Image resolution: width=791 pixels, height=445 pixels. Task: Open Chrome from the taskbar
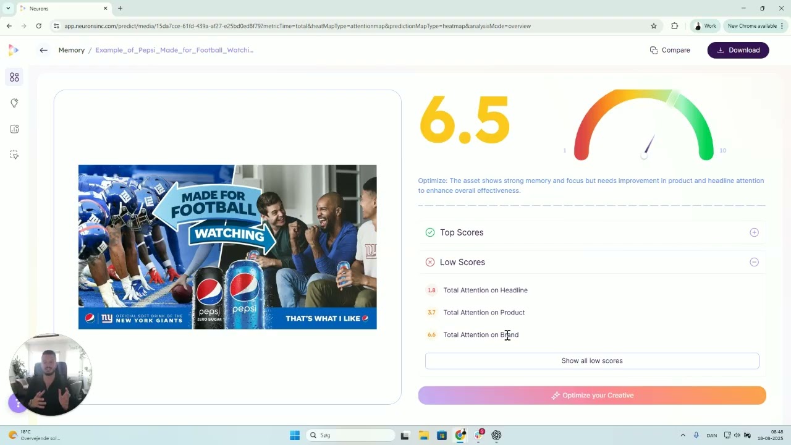(x=460, y=435)
